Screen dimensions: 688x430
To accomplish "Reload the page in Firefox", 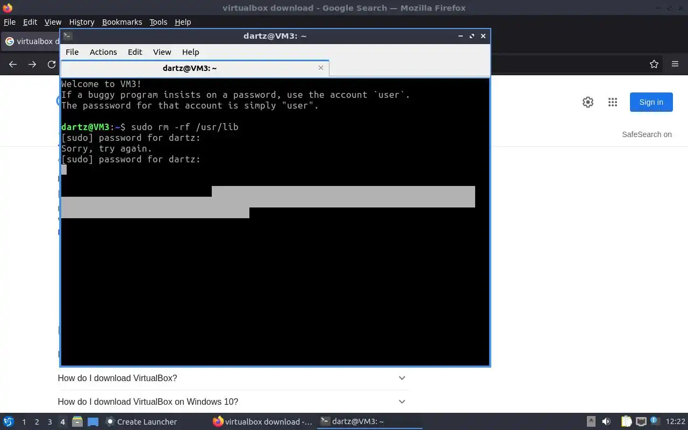I will tap(52, 64).
